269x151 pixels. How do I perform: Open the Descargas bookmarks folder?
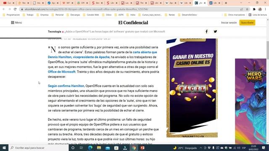(x=73, y=15)
